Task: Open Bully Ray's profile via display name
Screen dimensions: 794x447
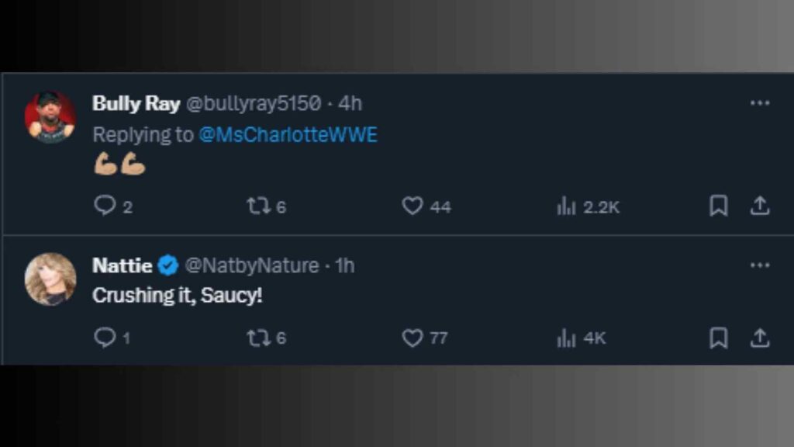Action: click(x=136, y=103)
